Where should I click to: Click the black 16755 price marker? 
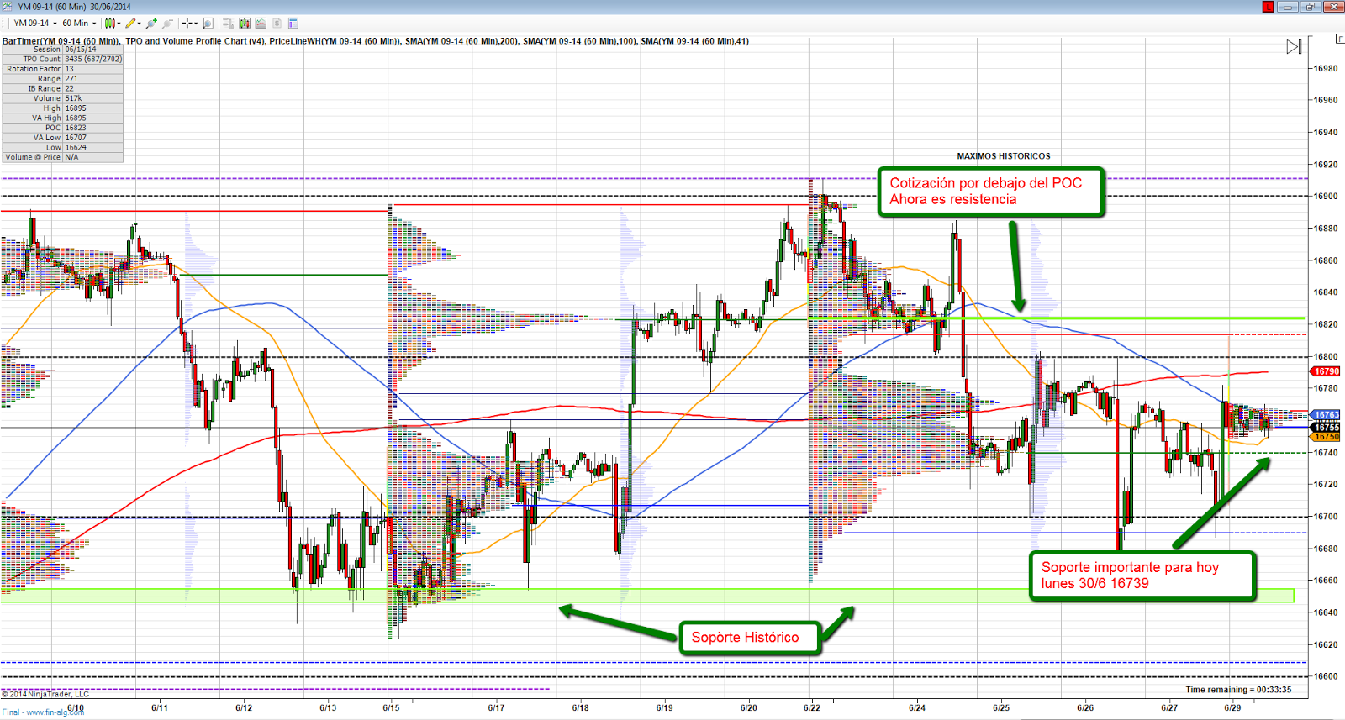pyautogui.click(x=1326, y=428)
